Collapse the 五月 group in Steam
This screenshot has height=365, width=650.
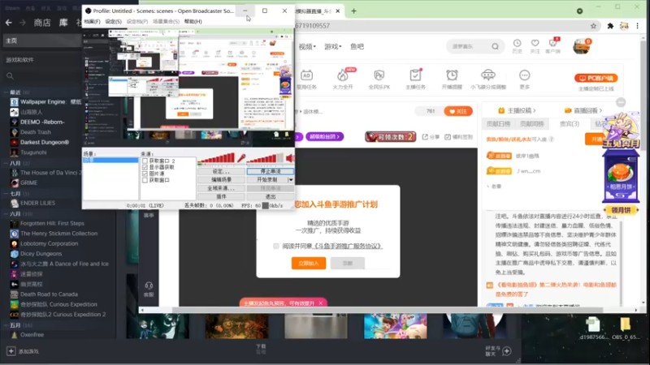pos(6,325)
